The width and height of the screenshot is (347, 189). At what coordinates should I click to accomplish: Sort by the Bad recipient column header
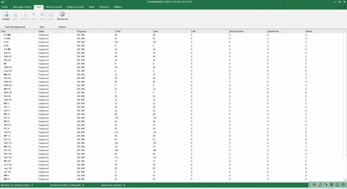[x=237, y=31]
